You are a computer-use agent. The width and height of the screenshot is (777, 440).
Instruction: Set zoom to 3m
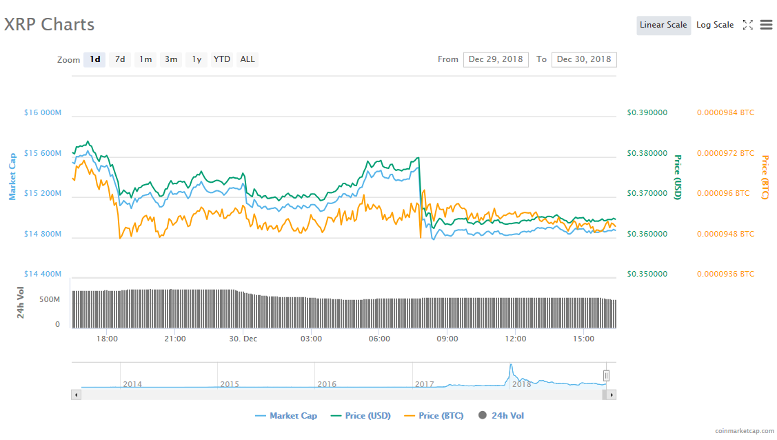[171, 59]
